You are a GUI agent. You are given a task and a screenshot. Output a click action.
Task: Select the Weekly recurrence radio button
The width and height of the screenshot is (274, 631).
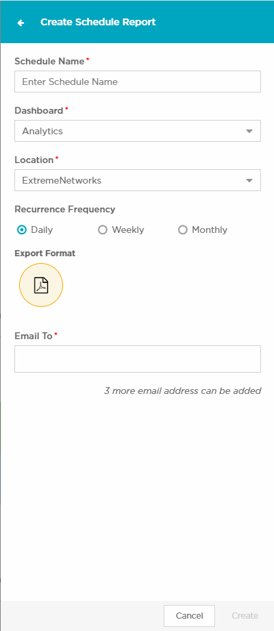point(103,230)
